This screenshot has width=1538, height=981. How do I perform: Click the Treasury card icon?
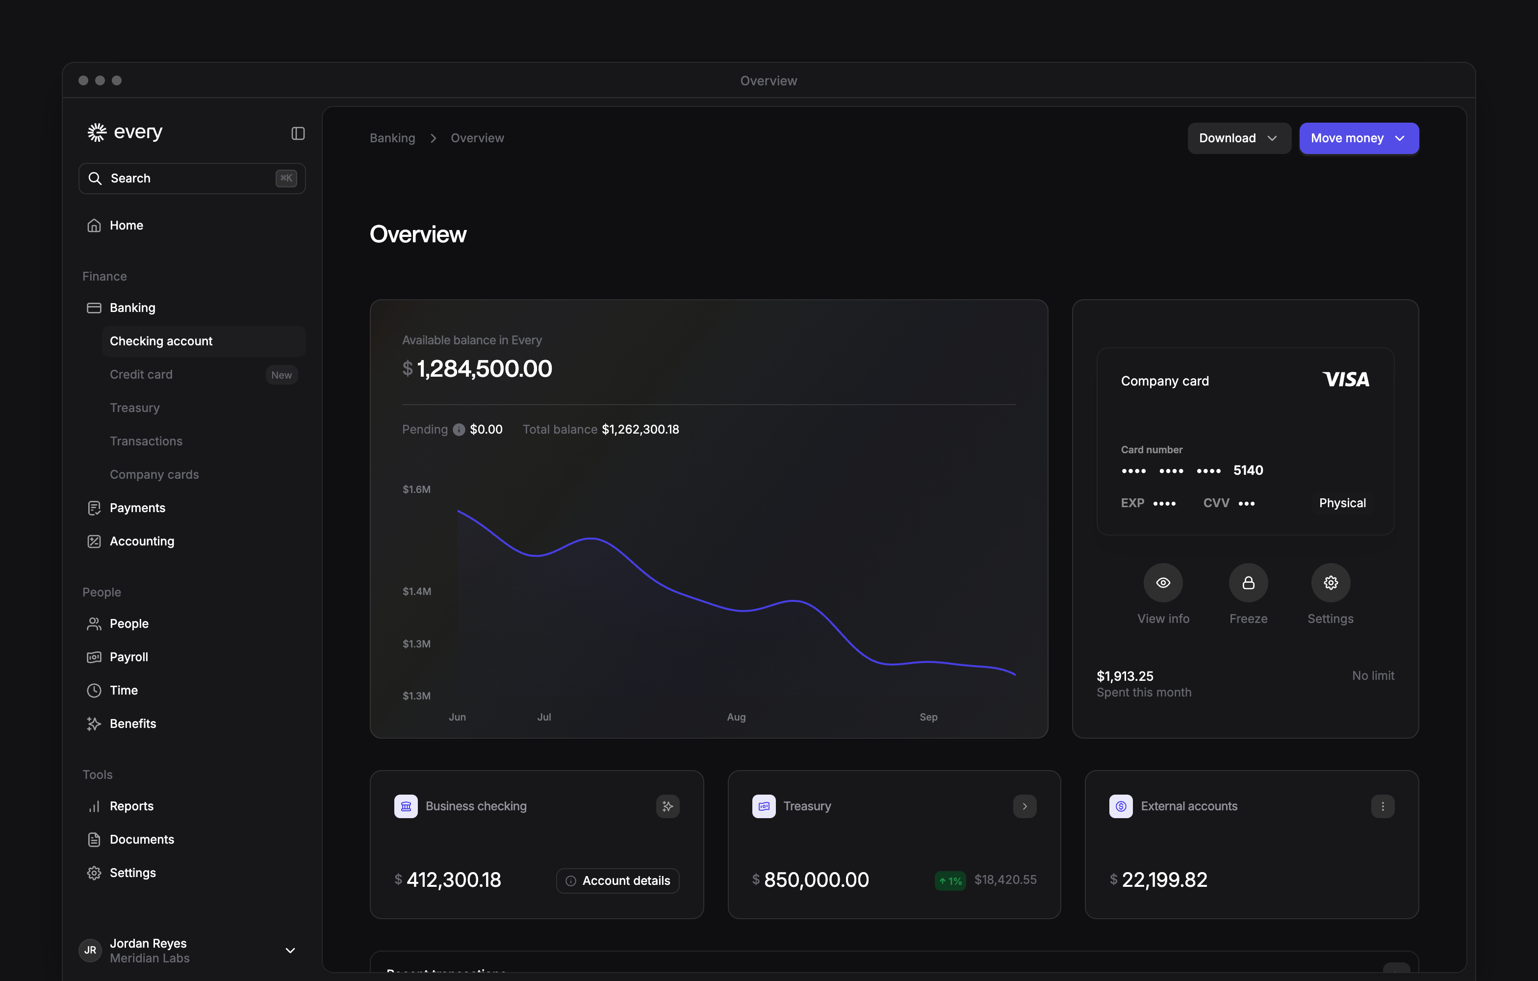(x=764, y=806)
